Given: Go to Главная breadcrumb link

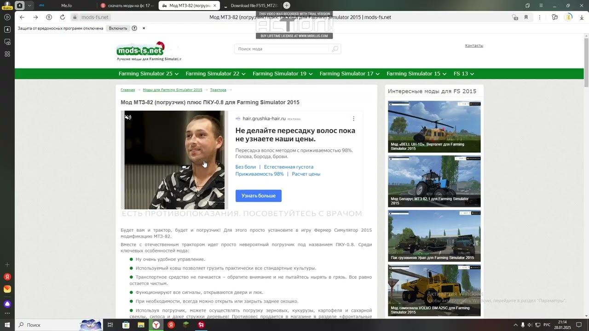Looking at the screenshot, I should [127, 90].
